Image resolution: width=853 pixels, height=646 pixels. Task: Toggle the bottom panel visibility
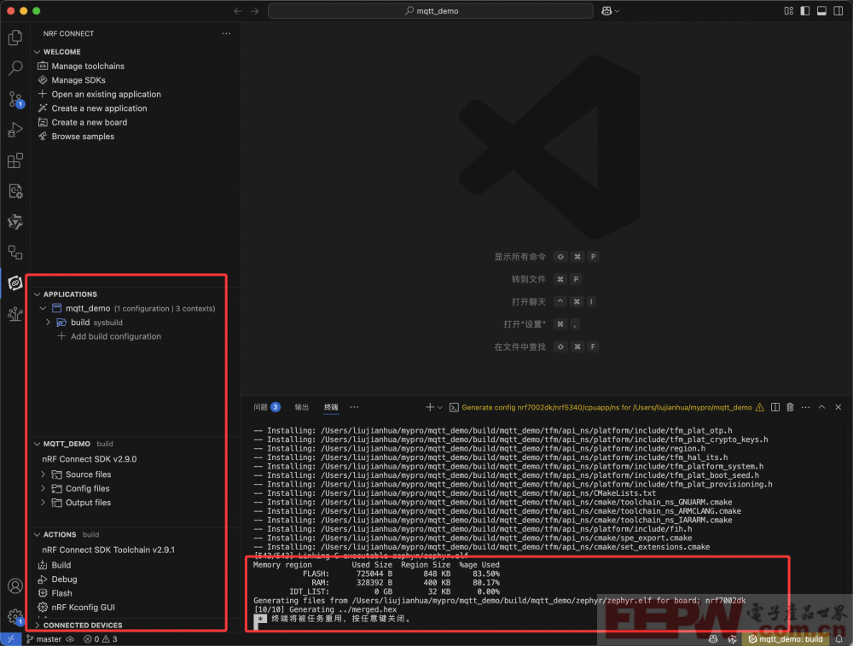click(x=822, y=11)
